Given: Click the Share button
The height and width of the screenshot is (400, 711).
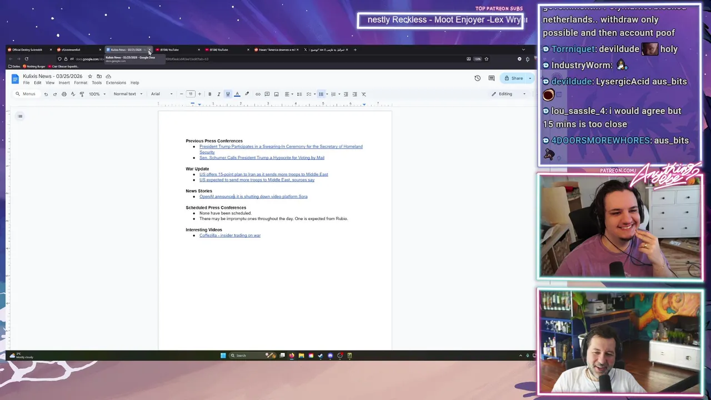Looking at the screenshot, I should pos(513,78).
